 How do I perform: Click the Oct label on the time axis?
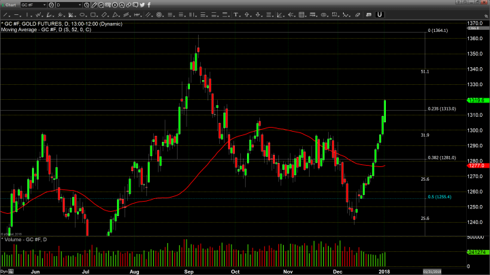click(235, 272)
